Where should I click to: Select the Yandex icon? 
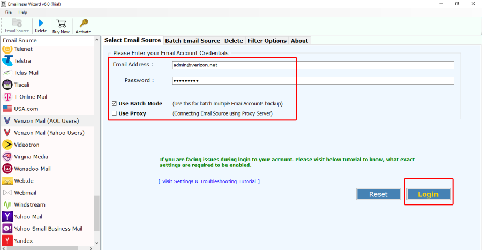point(7,240)
